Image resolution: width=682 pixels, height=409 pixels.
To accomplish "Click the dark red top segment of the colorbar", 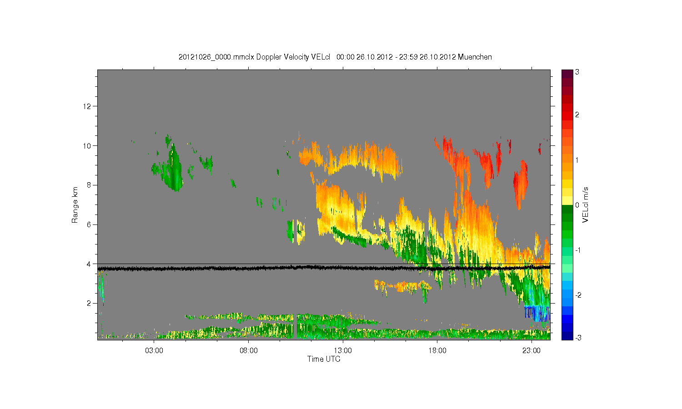I will point(567,74).
